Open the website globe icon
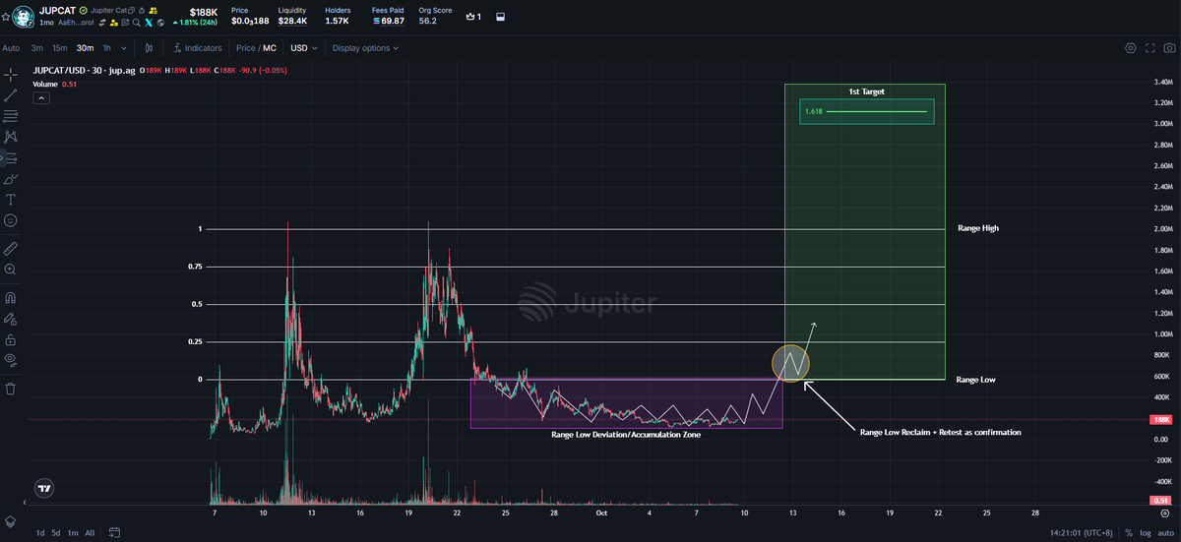This screenshot has height=542, width=1181. click(160, 22)
